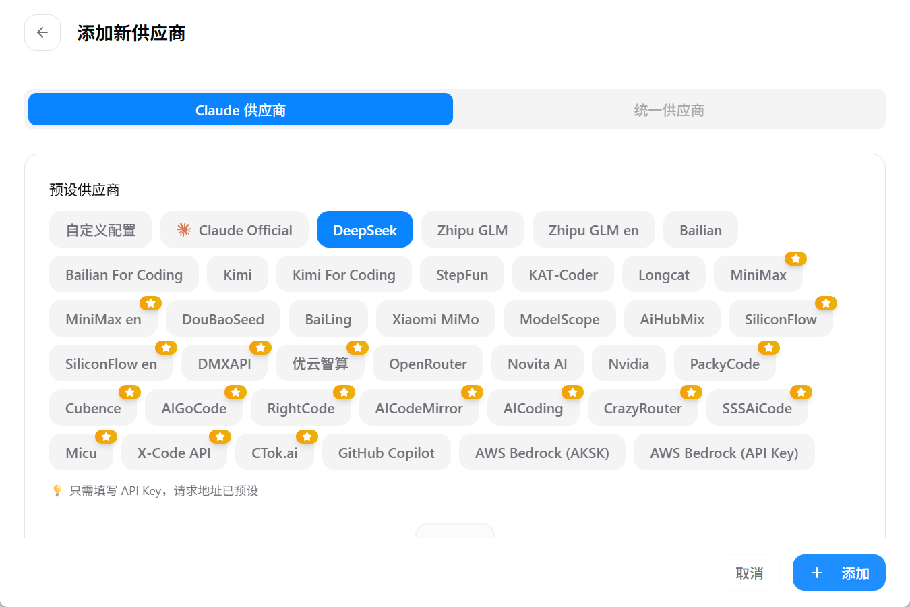The image size is (910, 607).
Task: Select the PackyCode preset
Action: [x=725, y=364]
